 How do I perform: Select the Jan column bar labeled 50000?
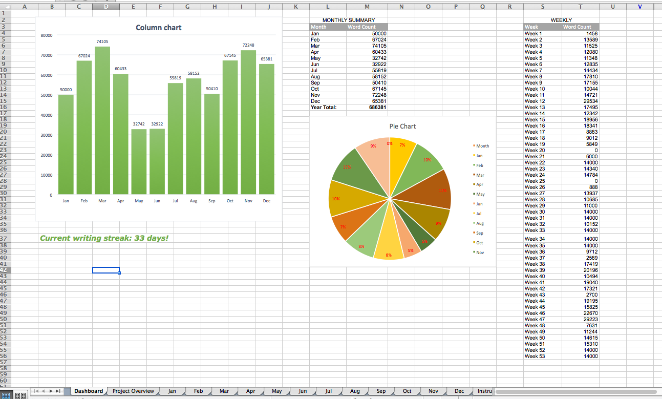(x=66, y=144)
